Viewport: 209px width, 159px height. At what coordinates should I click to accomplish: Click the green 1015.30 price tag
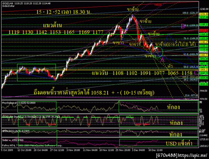click(204, 84)
